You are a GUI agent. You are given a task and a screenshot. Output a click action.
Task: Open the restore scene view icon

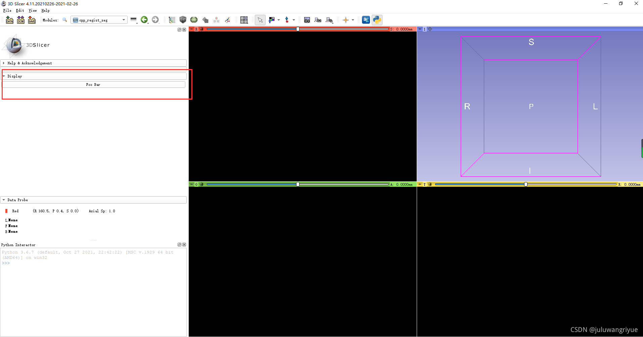click(329, 20)
